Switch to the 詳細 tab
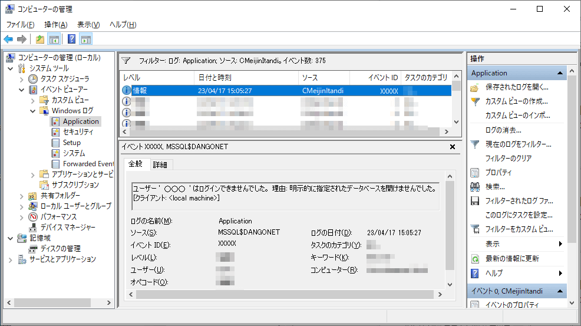Screen dimensions: 581x326 (160, 164)
